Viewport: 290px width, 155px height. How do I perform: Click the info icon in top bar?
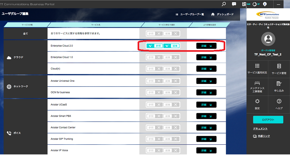click(x=265, y=4)
